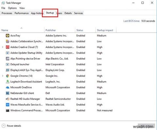Click the Not measured startup impact cell
The image size is (157, 130).
coord(105,110)
